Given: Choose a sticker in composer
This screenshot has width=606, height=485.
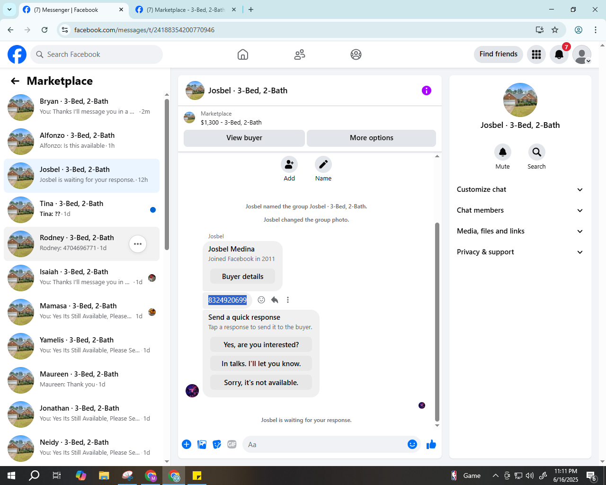Looking at the screenshot, I should pyautogui.click(x=217, y=444).
